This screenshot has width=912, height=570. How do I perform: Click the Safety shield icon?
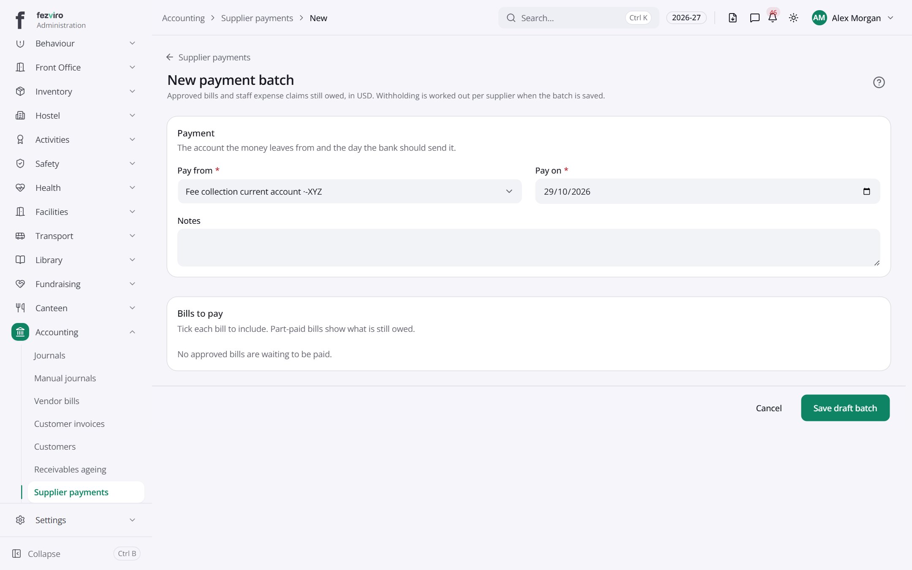click(20, 164)
